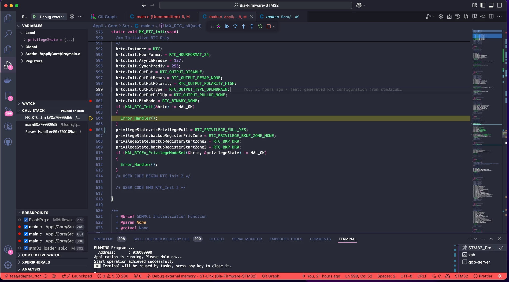
Task: Switch to the PROBLEMS panel tab
Action: pos(104,239)
